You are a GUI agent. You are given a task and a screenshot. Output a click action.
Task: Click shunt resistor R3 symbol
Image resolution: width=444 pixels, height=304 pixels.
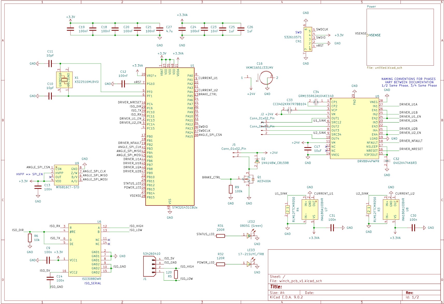369,210
